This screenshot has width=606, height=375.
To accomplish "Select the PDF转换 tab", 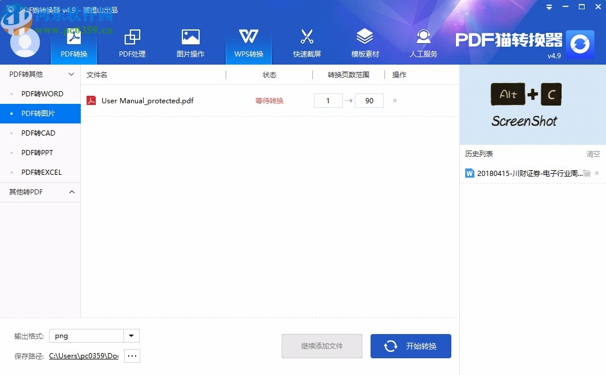I will coord(73,43).
